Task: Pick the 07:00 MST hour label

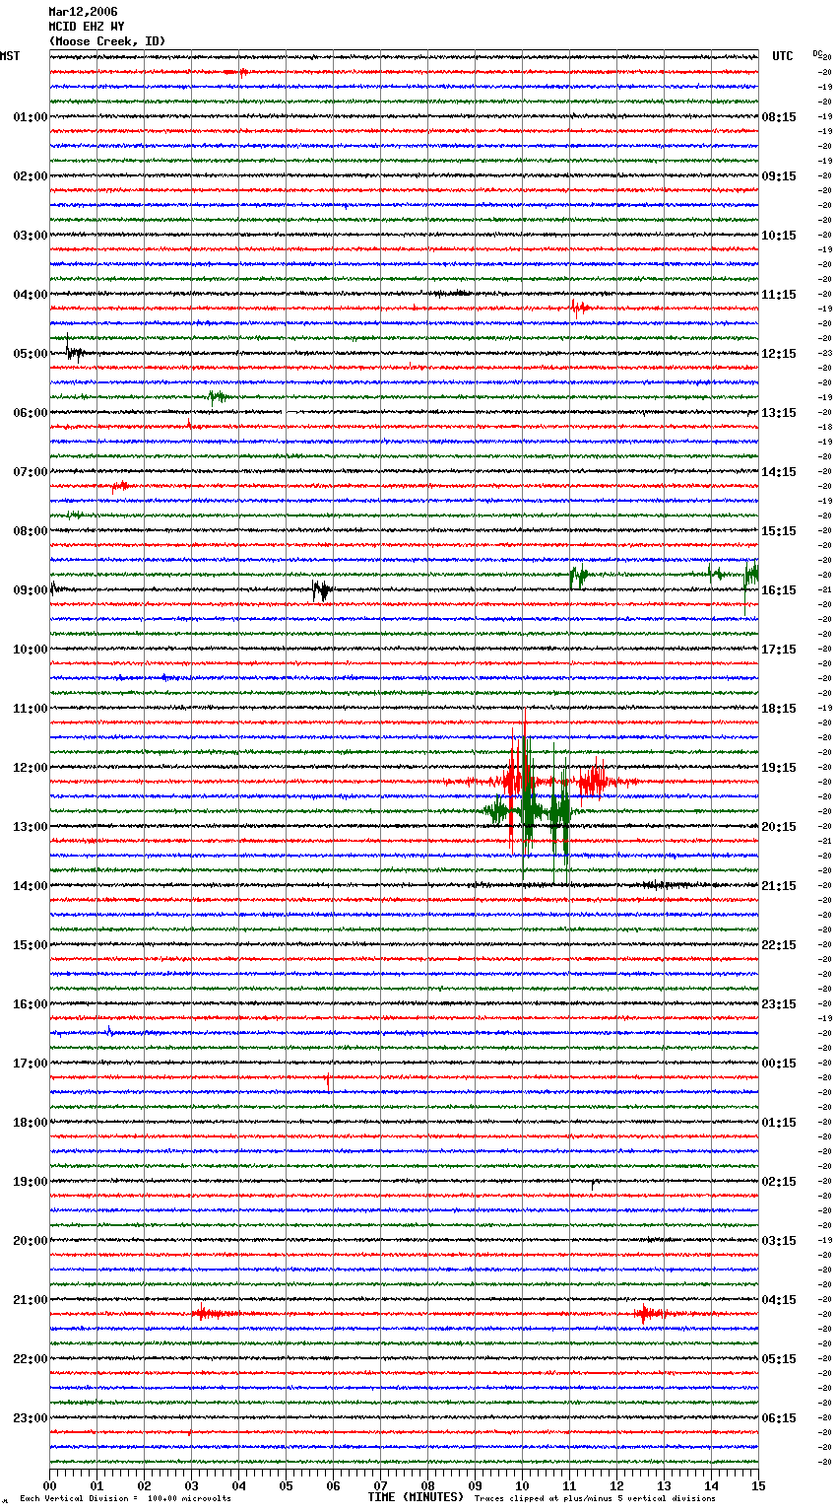Action: (31, 472)
